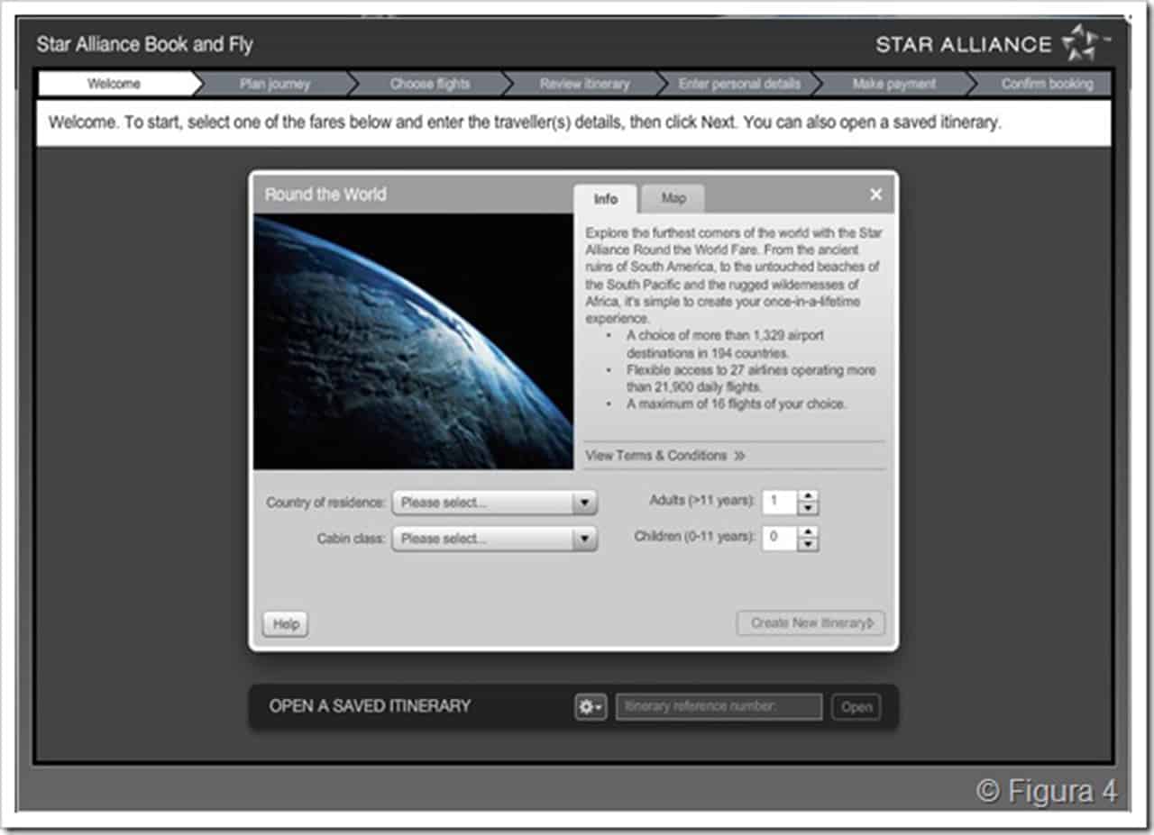
Task: Decrease the number of Children
Action: 809,545
